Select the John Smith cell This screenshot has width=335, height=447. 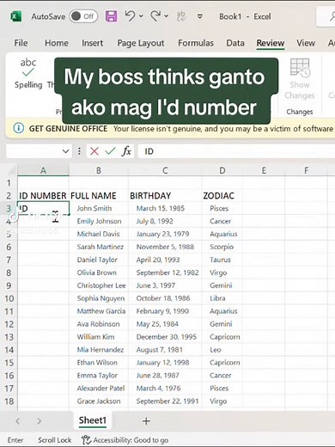[x=99, y=208]
